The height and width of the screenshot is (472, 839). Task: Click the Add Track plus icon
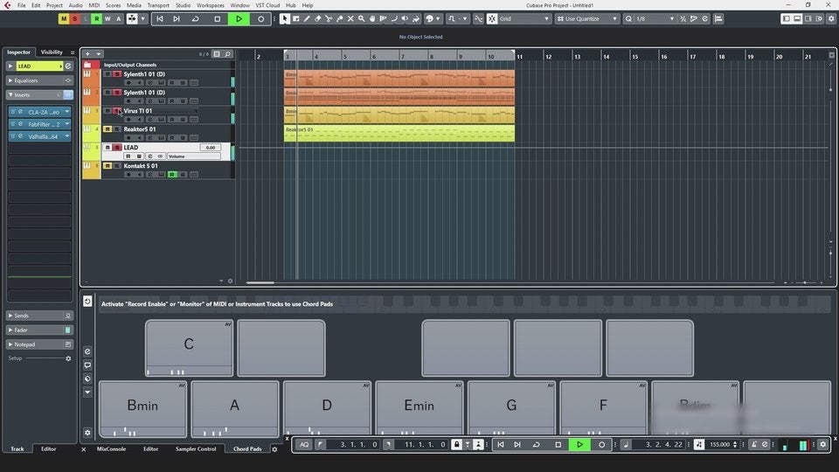pos(87,54)
